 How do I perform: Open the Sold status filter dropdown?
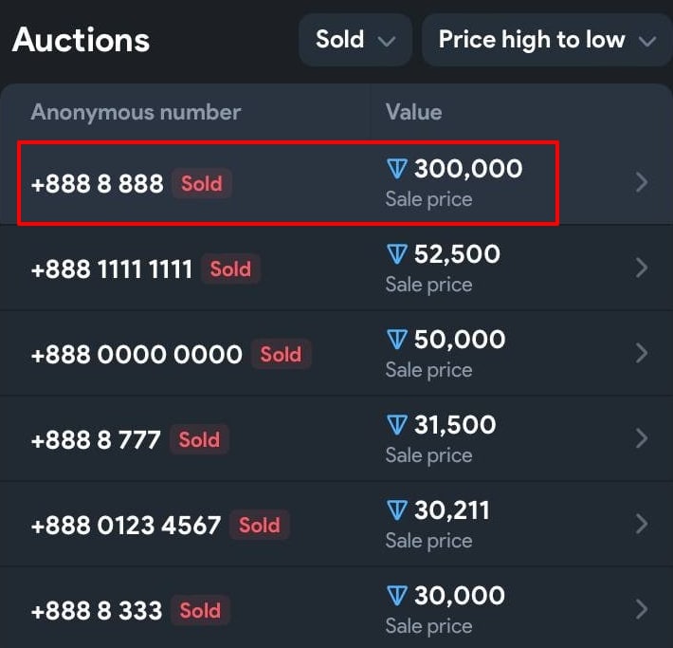click(x=355, y=40)
